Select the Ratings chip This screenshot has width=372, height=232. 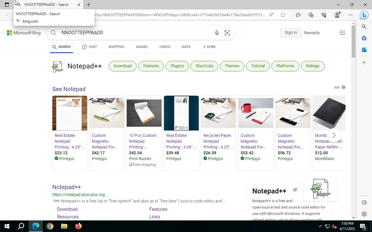[313, 66]
